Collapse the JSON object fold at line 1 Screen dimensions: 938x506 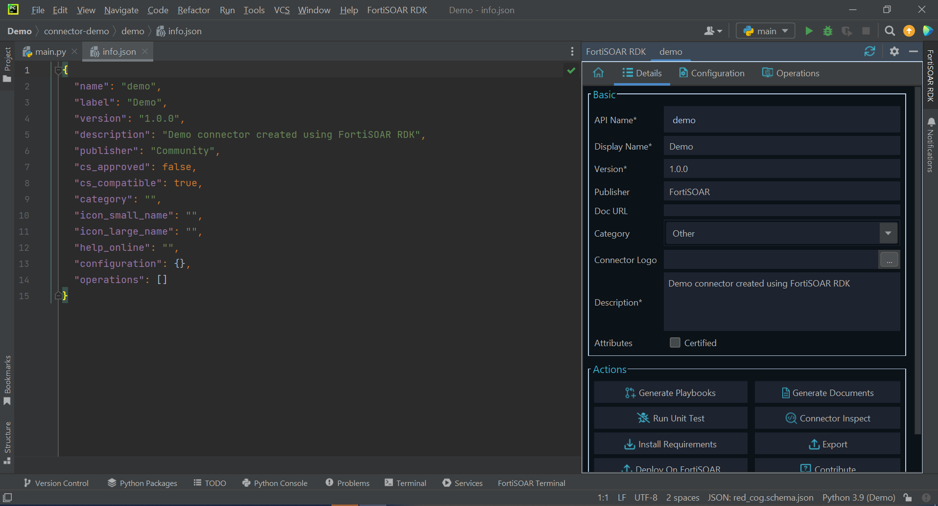(x=59, y=70)
